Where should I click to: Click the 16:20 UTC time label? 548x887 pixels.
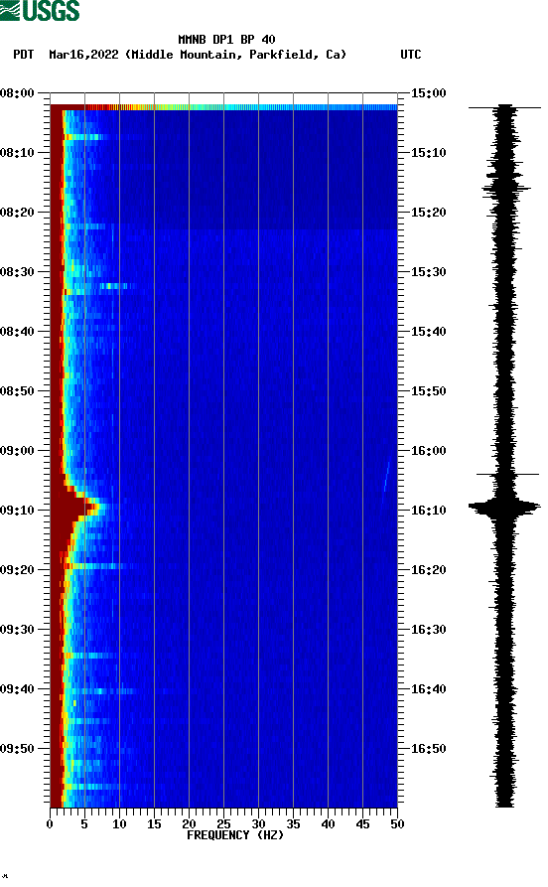click(428, 570)
